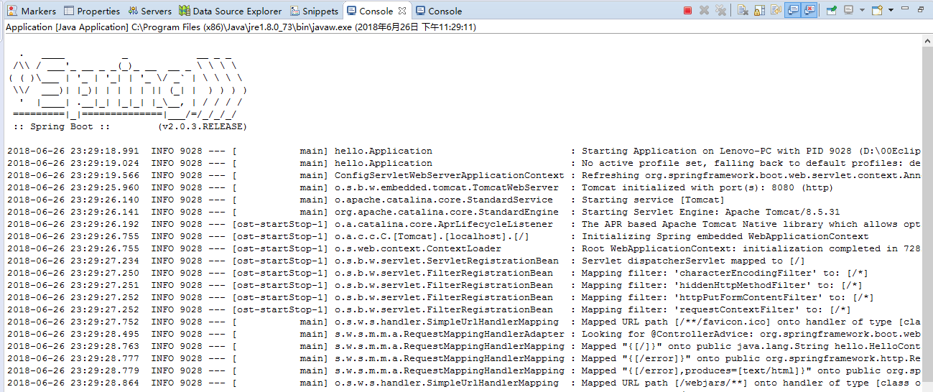Click the vertical scrollbar up arrow
Image resolution: width=933 pixels, height=392 pixels.
[927, 42]
